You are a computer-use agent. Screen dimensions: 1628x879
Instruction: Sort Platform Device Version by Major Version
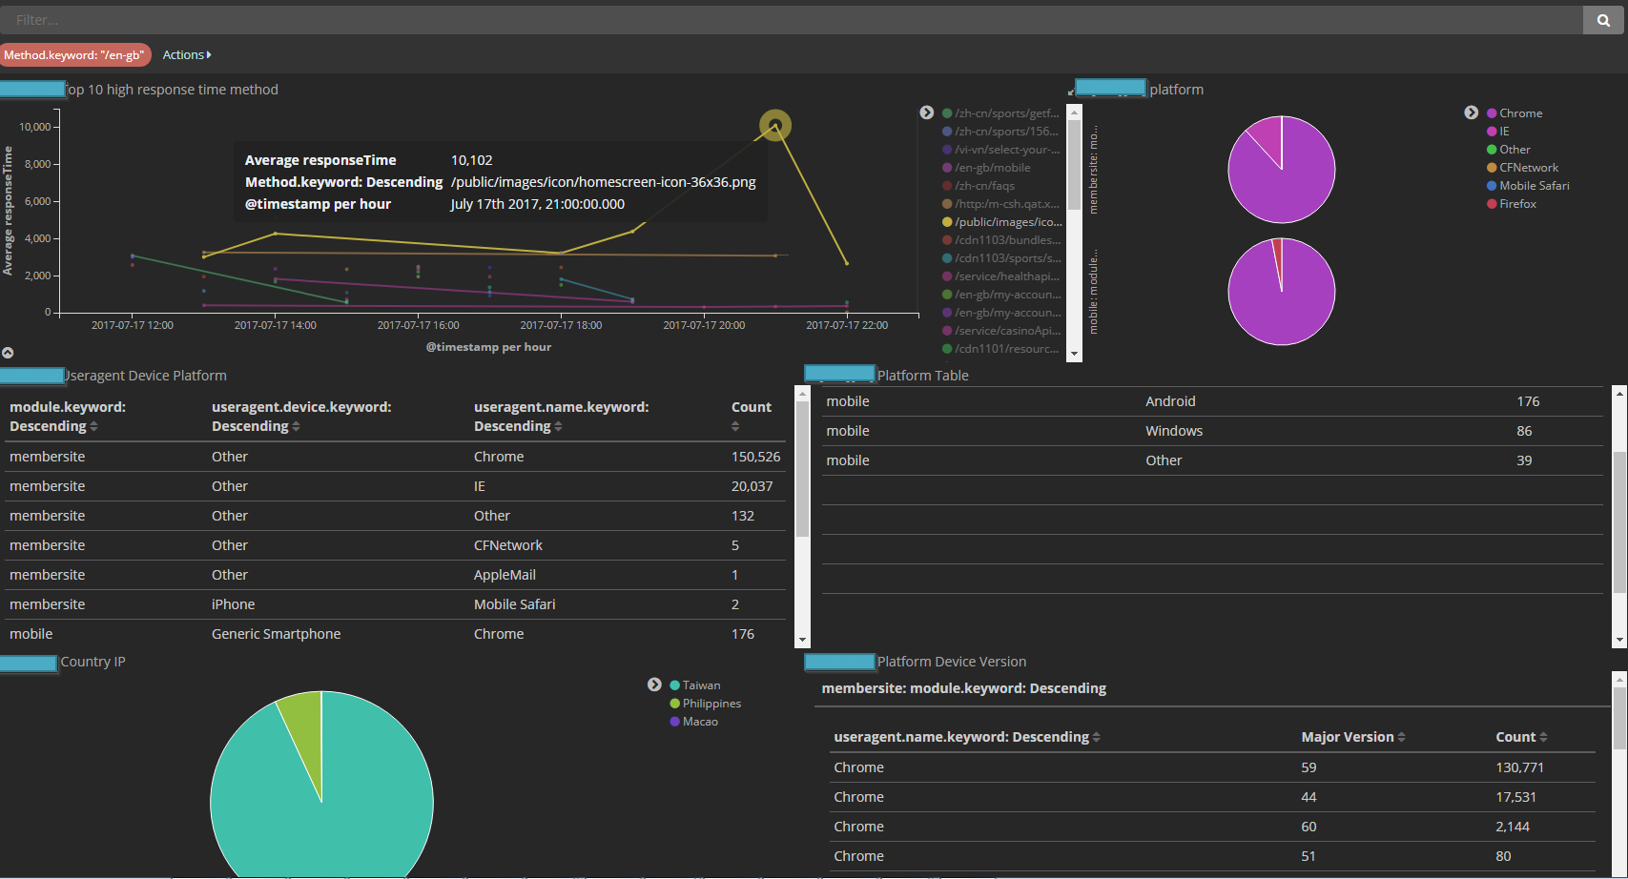point(1401,738)
